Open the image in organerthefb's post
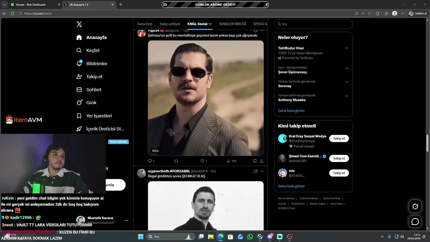Screen dimensions: 430x242 [206, 206]
